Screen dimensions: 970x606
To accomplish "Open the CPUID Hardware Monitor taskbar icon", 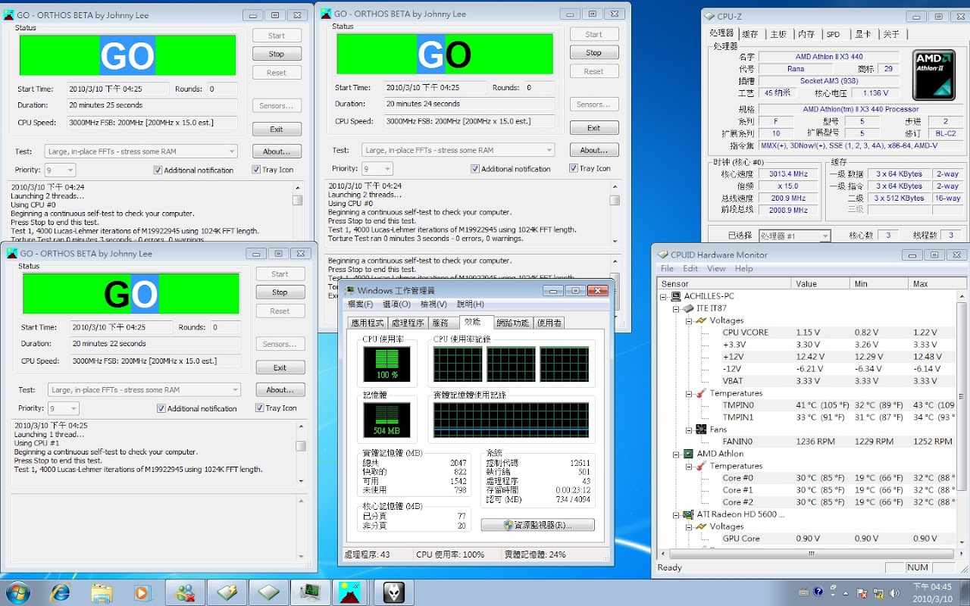I will 227,592.
